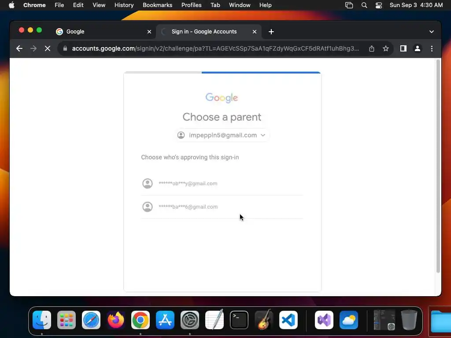Open Finder from the Dock
Image resolution: width=451 pixels, height=338 pixels.
[42, 320]
